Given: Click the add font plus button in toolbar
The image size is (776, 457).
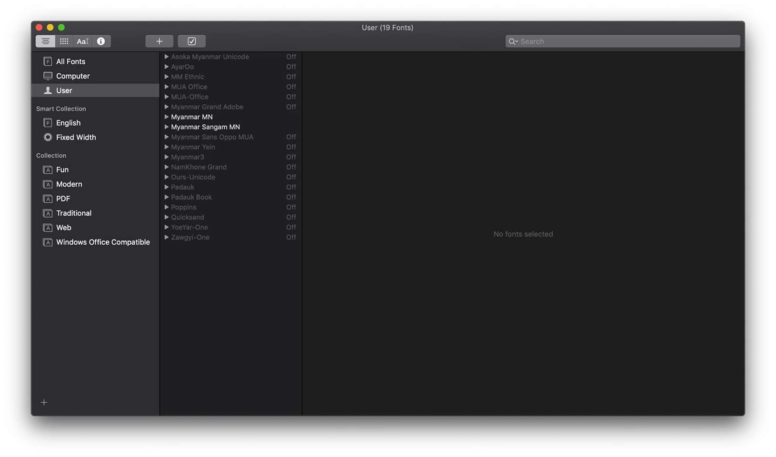Looking at the screenshot, I should 159,41.
